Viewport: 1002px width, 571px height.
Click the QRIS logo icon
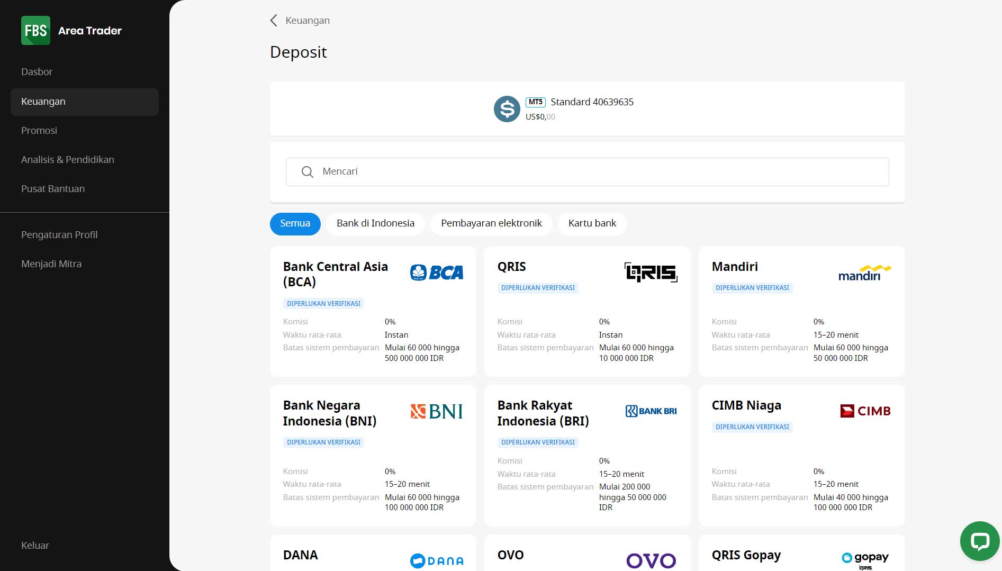tap(651, 272)
